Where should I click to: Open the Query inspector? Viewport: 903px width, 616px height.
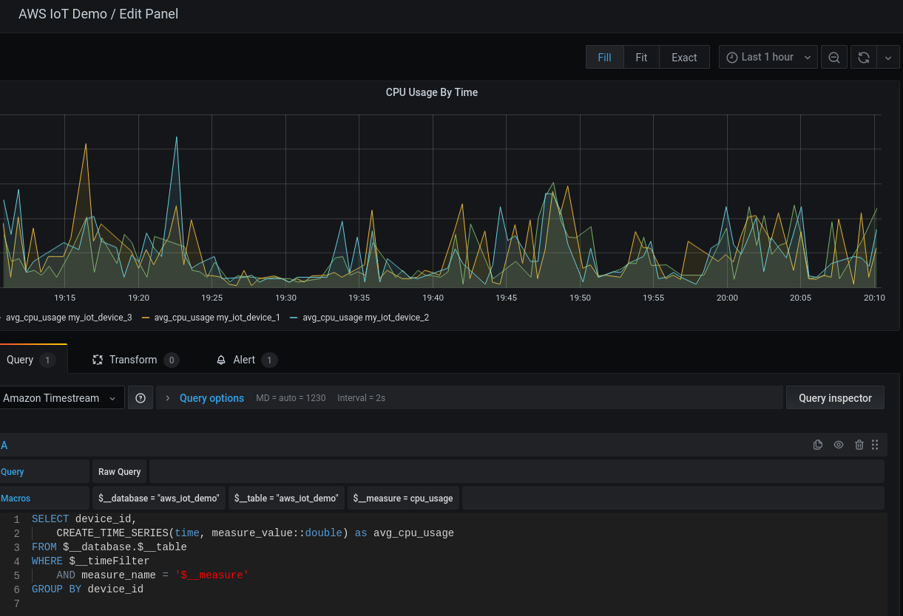(835, 397)
